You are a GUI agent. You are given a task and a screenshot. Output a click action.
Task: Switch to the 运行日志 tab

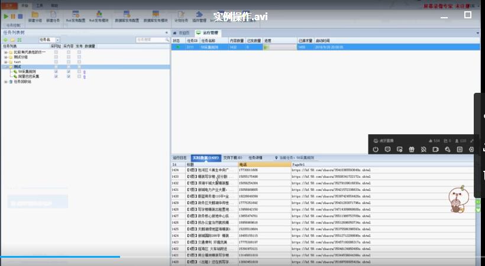(179, 158)
